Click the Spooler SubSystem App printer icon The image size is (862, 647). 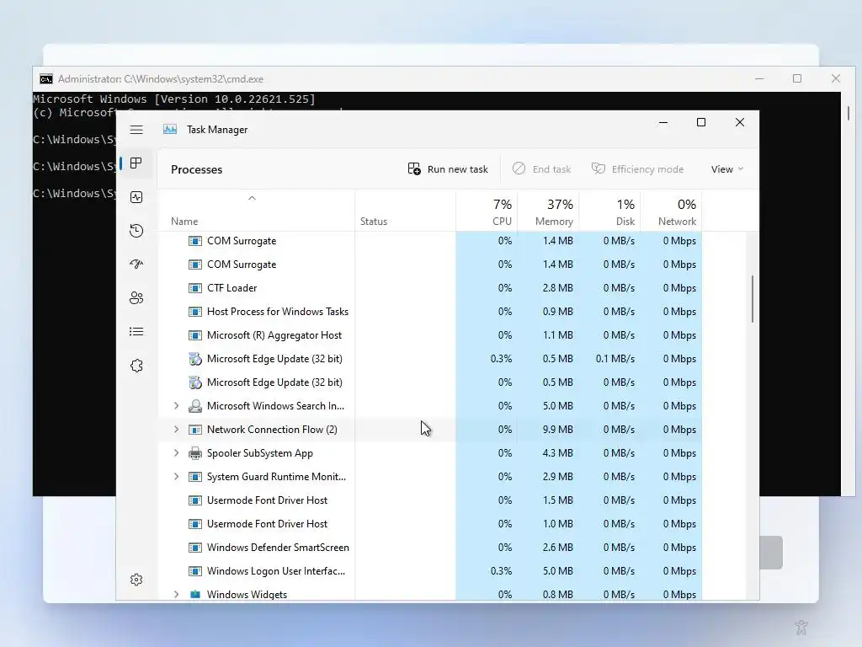click(x=195, y=452)
